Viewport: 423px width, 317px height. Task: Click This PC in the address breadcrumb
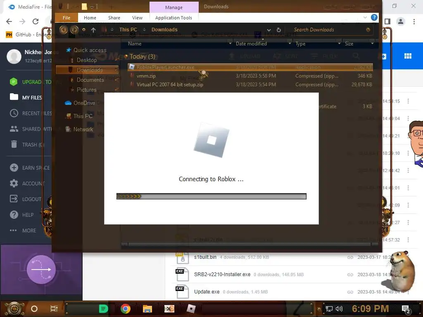pos(128,30)
